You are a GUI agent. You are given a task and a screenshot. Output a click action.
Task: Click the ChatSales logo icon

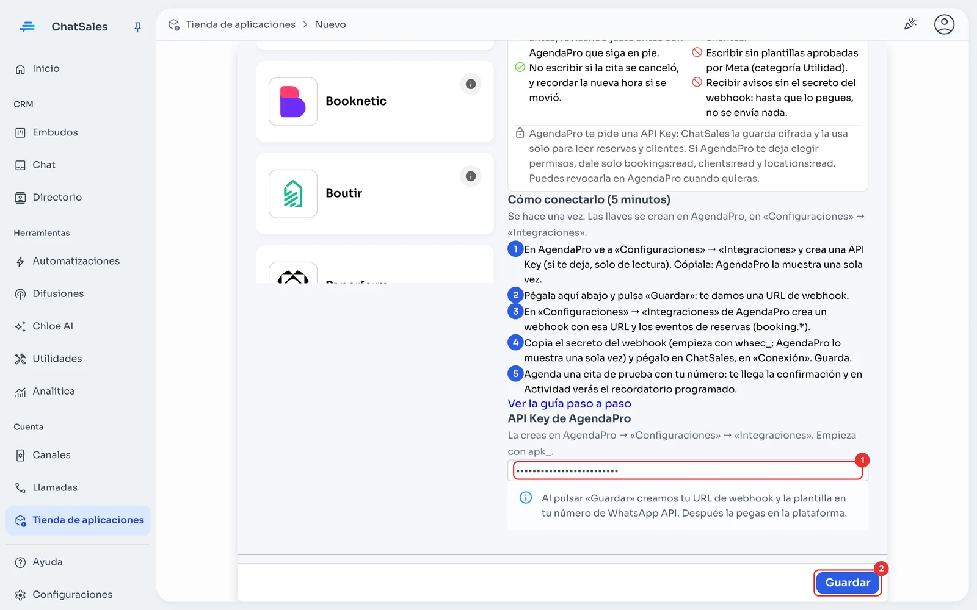pyautogui.click(x=27, y=27)
